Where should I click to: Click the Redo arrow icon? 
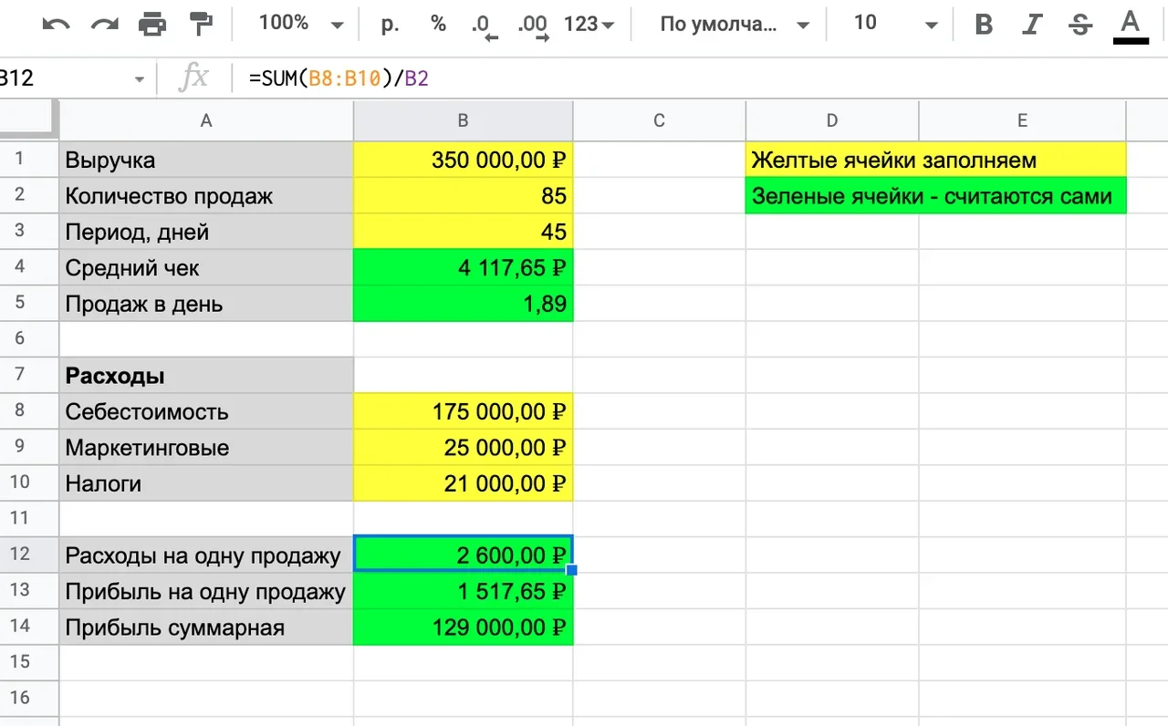[104, 25]
